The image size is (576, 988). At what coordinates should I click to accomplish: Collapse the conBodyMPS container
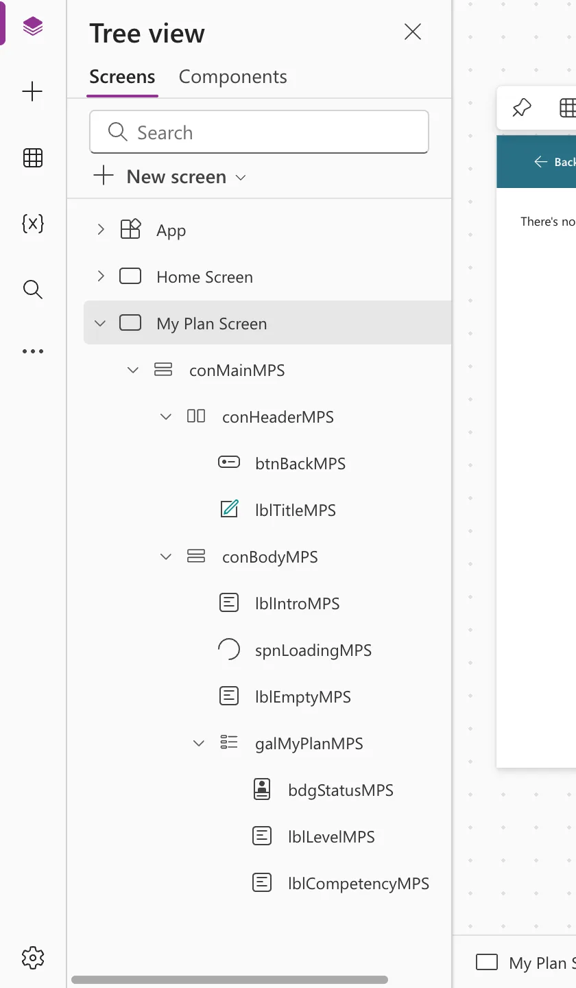pos(166,556)
